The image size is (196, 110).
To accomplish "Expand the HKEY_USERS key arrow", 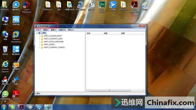I will (x=40, y=45).
